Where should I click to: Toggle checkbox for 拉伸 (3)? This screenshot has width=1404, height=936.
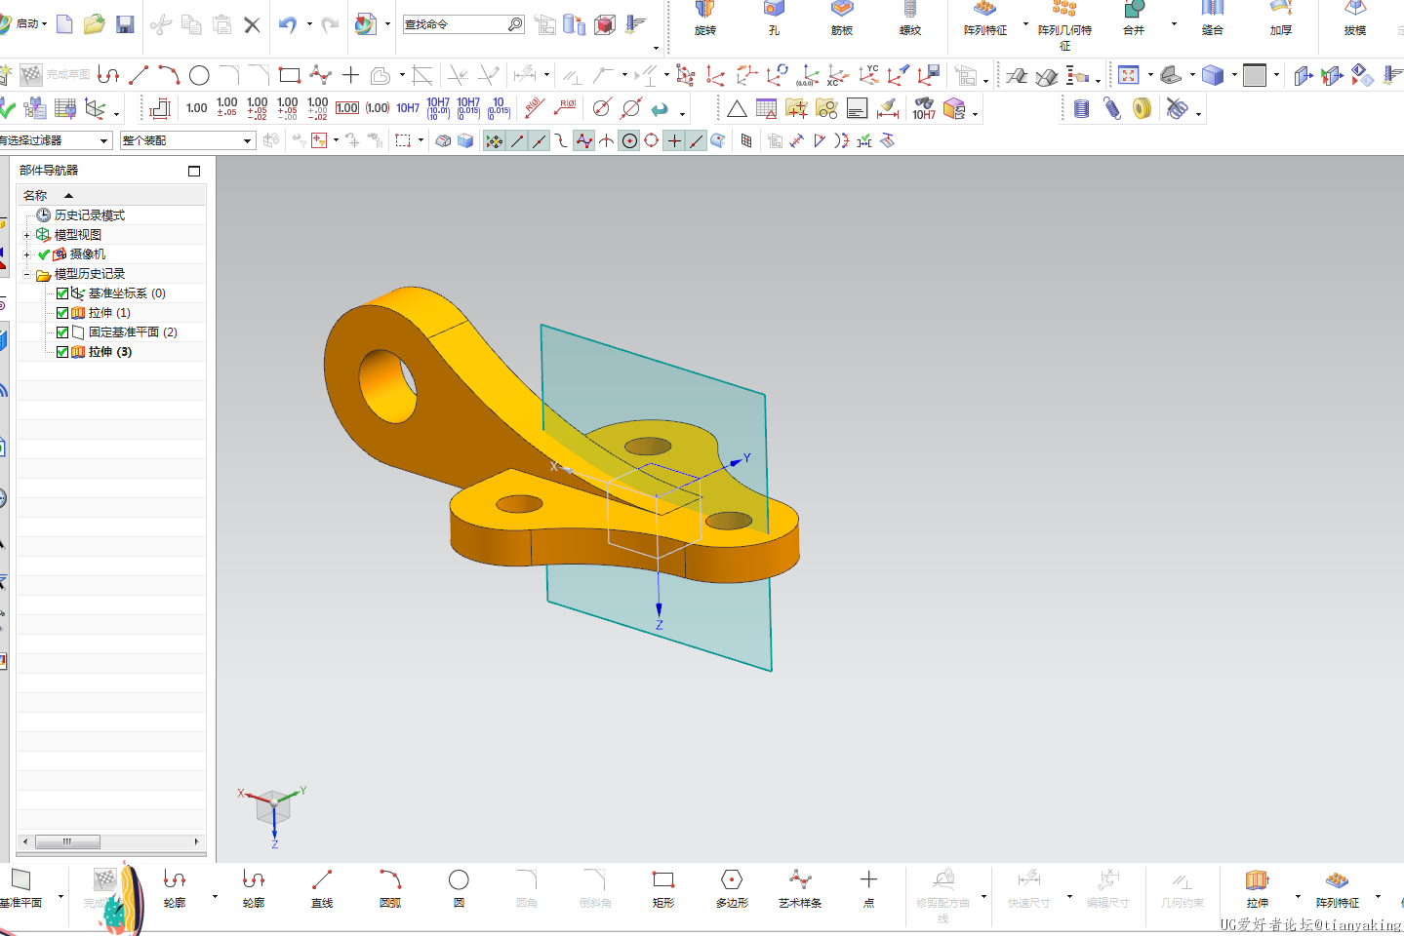[x=62, y=352]
